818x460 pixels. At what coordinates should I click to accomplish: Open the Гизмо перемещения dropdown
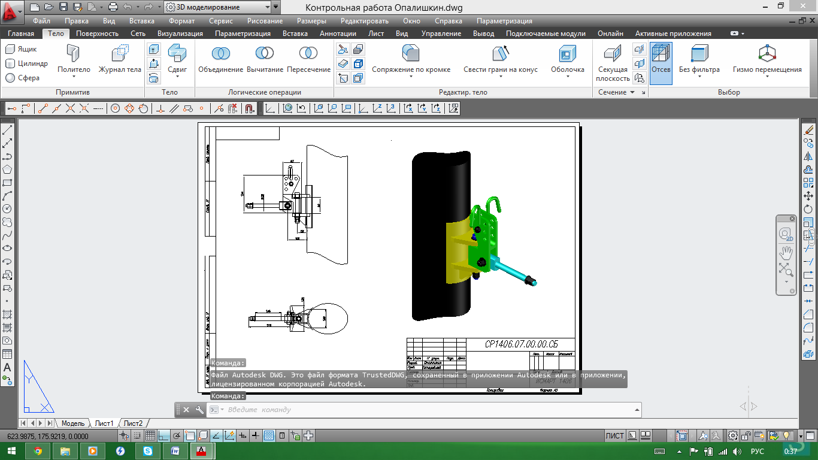[767, 77]
